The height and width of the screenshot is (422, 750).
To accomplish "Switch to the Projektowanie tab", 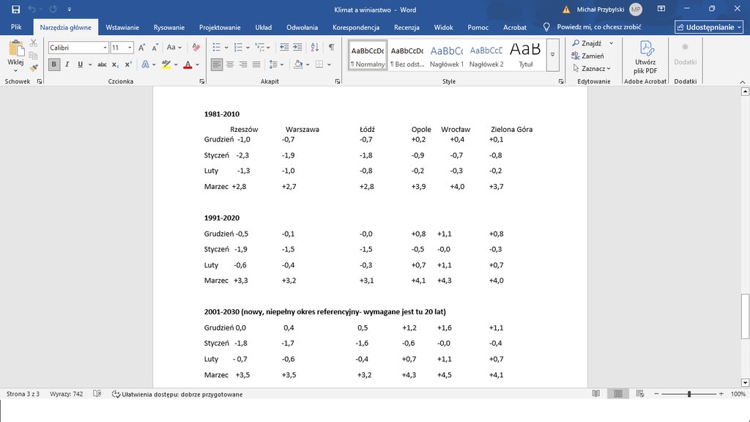I will click(220, 27).
